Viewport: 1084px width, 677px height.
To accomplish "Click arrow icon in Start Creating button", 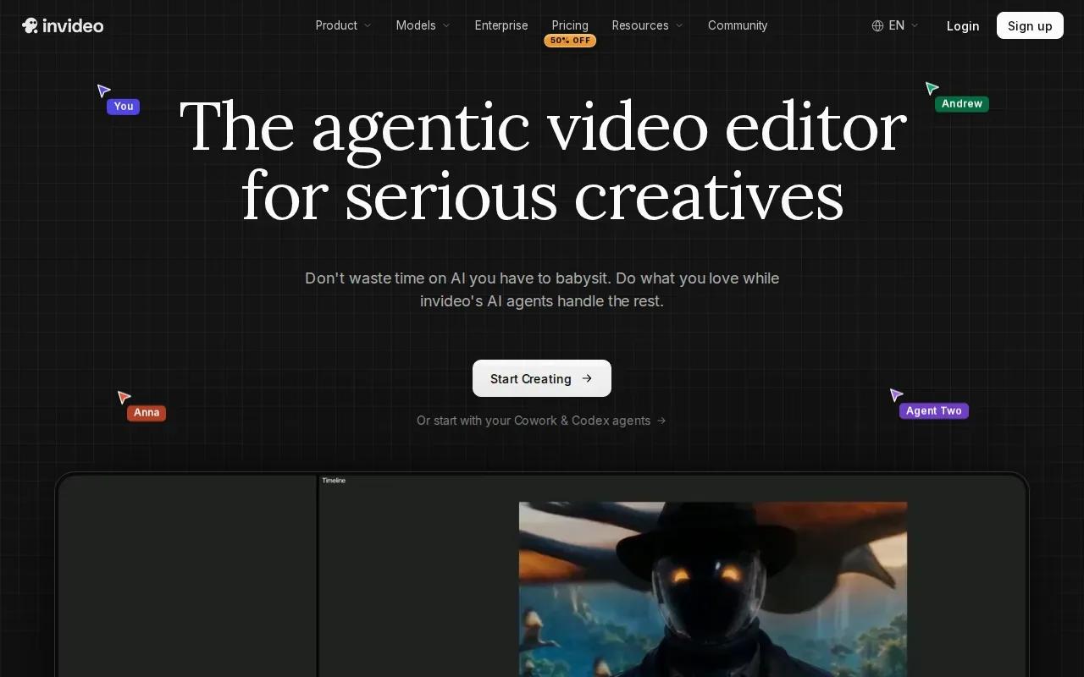I will pos(587,378).
